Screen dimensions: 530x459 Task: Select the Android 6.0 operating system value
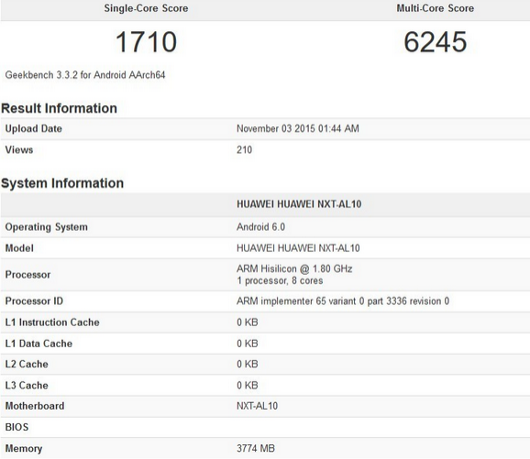point(260,226)
